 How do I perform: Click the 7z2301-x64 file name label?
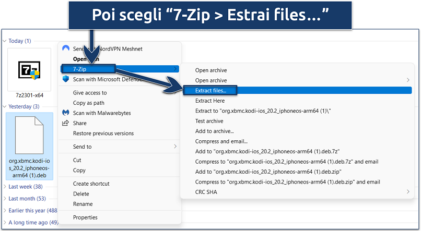[30, 95]
